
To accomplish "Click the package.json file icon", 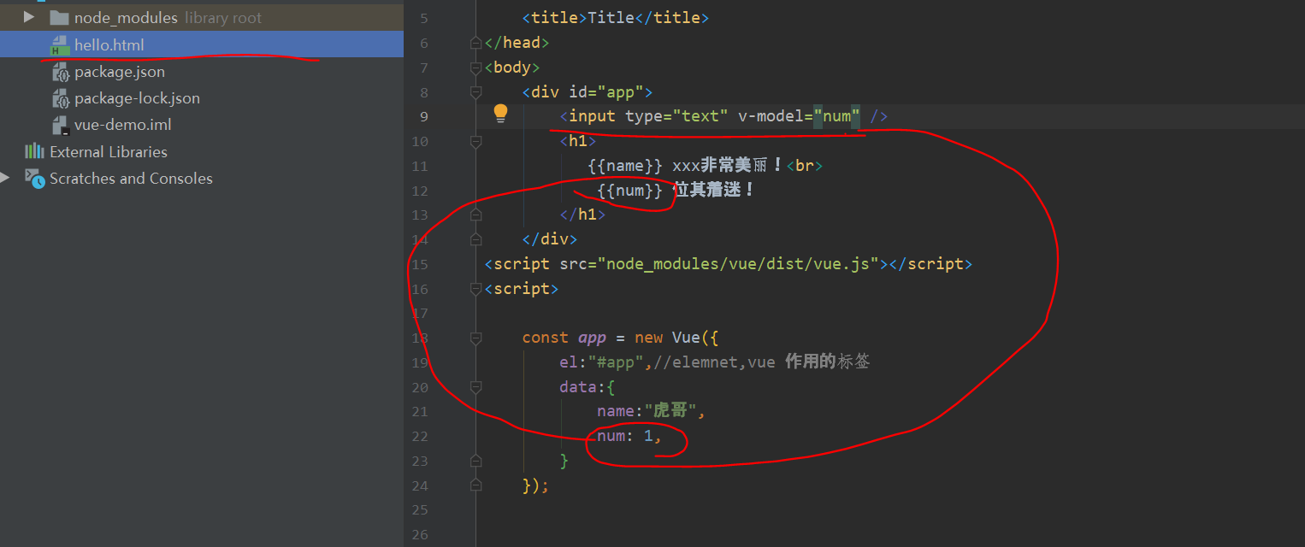I will (60, 72).
